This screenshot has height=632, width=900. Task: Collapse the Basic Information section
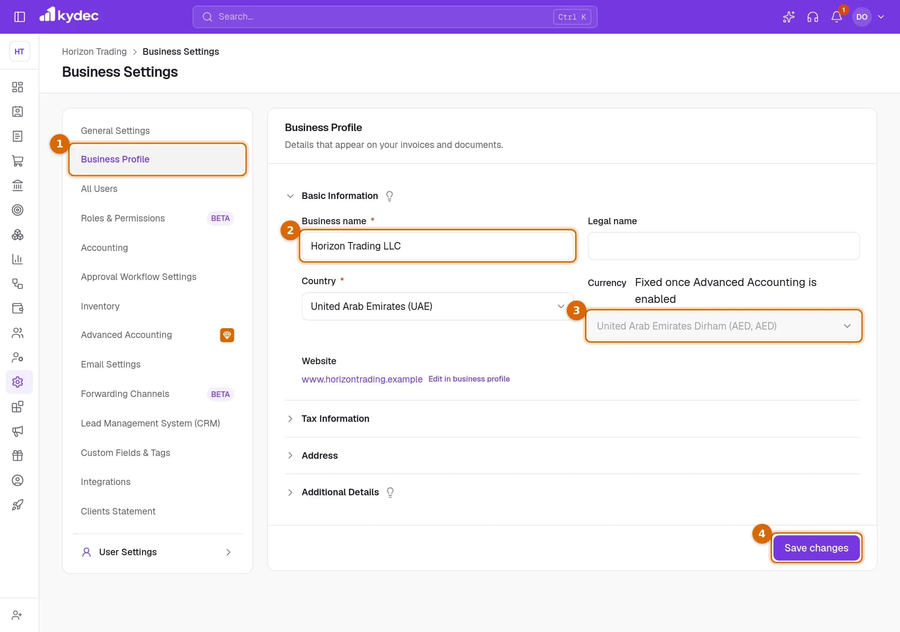click(290, 196)
